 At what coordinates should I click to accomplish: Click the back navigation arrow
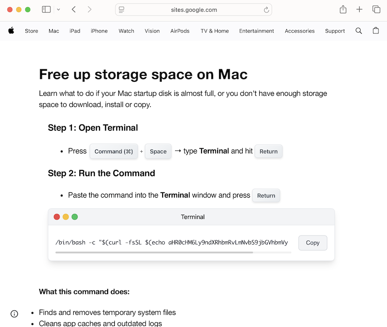[x=74, y=9]
